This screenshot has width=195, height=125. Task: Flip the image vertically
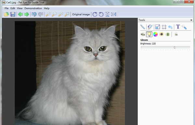tap(107, 14)
